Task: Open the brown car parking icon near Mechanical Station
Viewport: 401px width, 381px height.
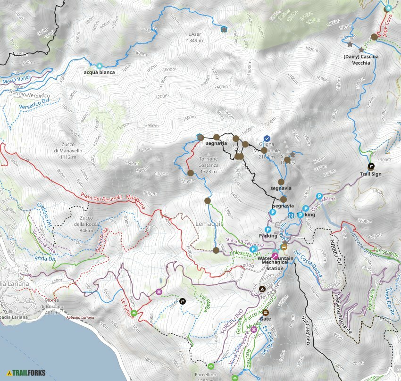Action: pos(284,247)
